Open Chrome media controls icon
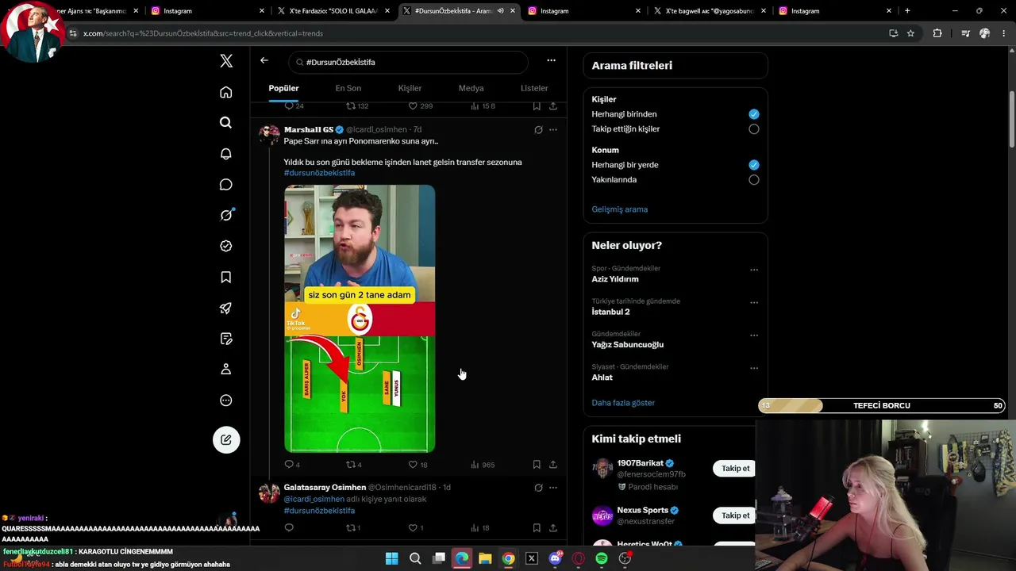This screenshot has width=1016, height=571. (x=965, y=33)
